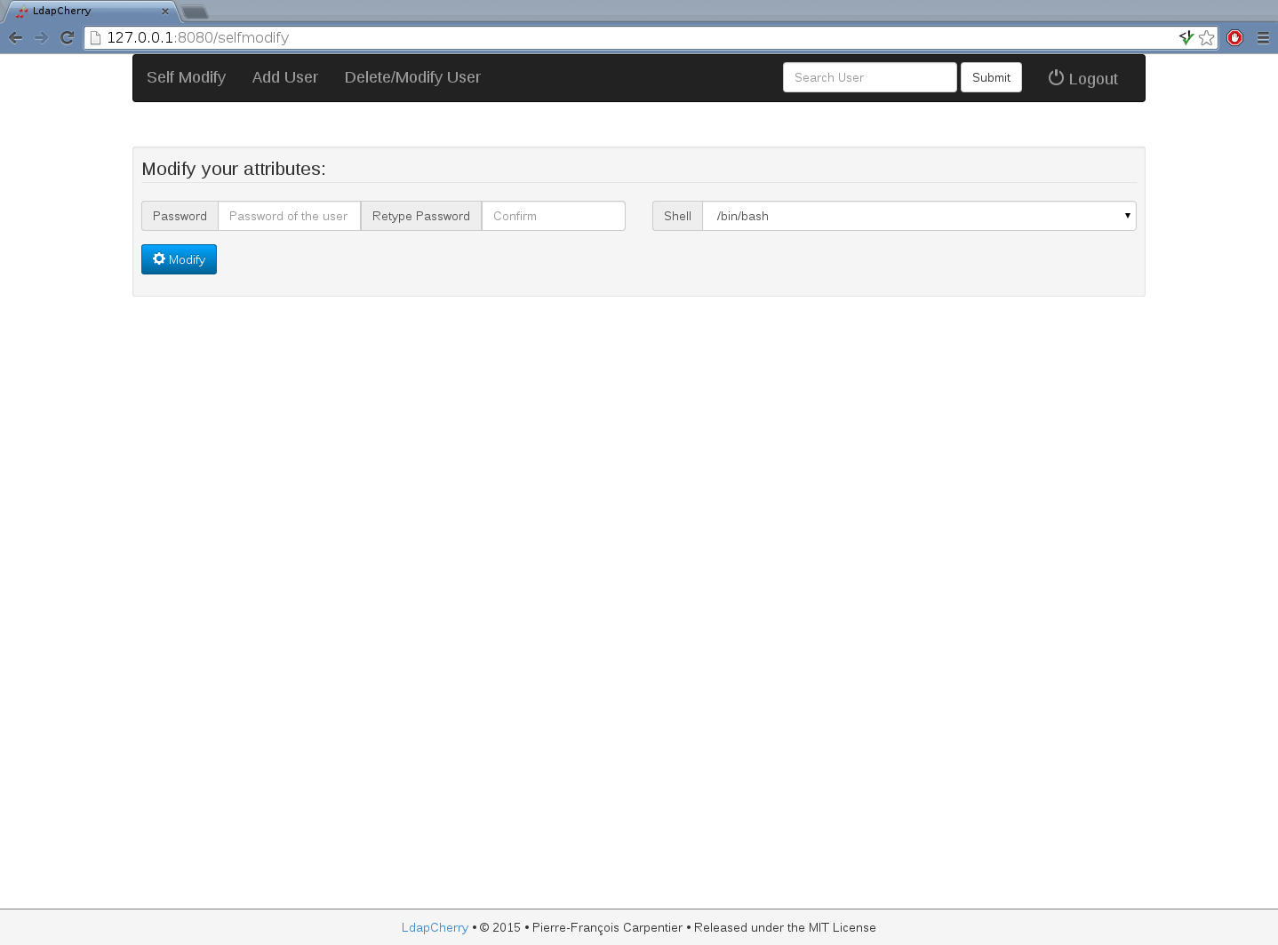Image resolution: width=1278 pixels, height=945 pixels.
Task: Open the browser hamburger menu icon
Action: [x=1263, y=37]
